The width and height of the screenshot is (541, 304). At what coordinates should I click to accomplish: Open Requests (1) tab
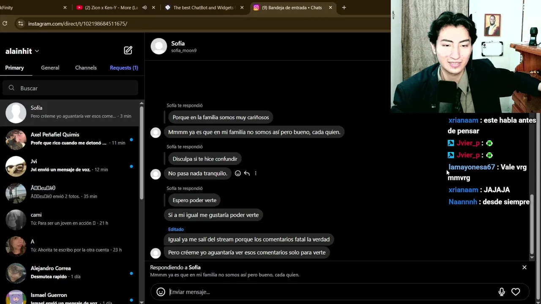coord(124,68)
